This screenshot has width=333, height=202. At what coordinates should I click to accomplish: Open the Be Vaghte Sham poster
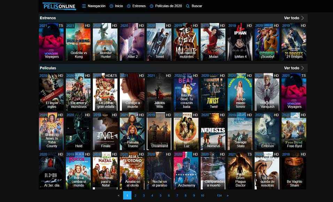(x=294, y=171)
